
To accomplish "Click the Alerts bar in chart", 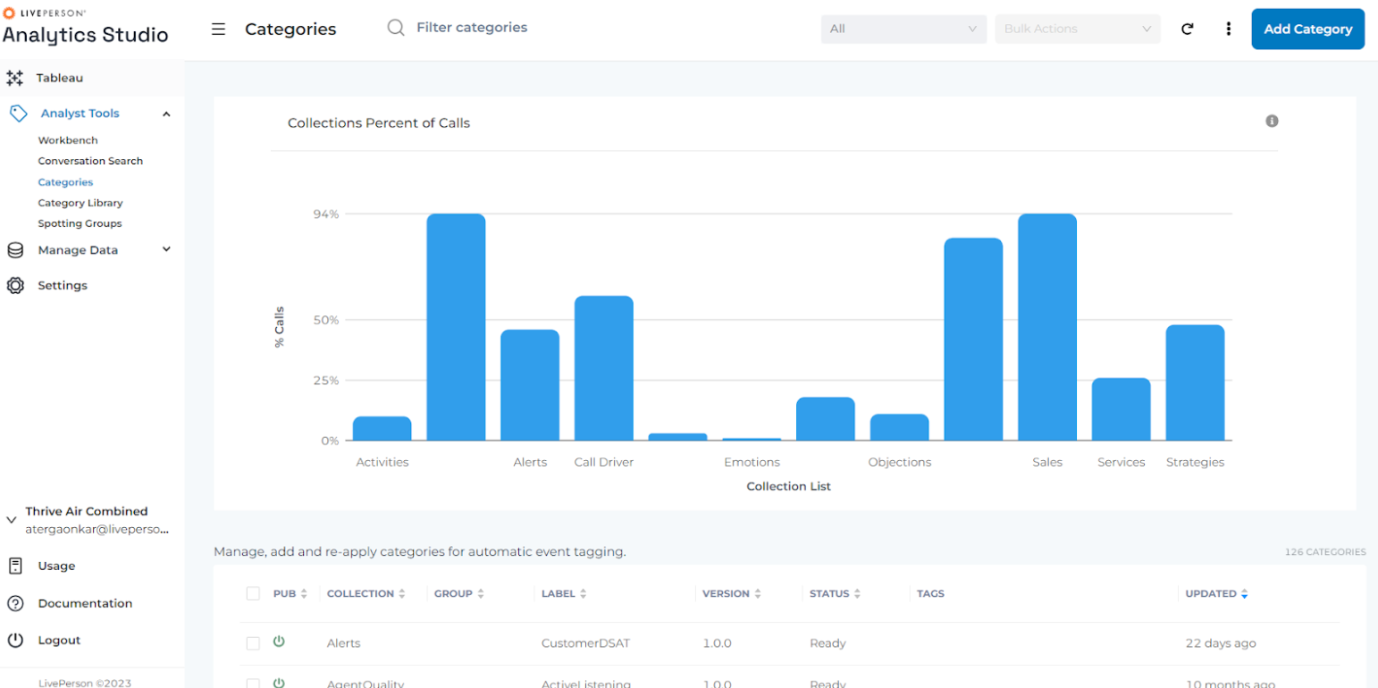I will [530, 385].
